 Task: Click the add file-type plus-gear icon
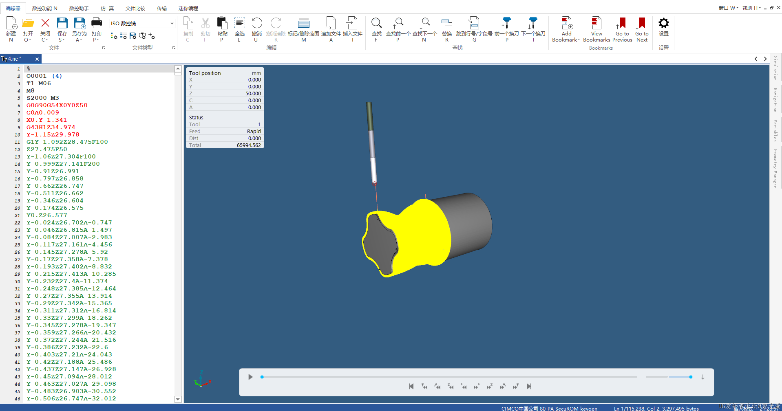point(152,36)
